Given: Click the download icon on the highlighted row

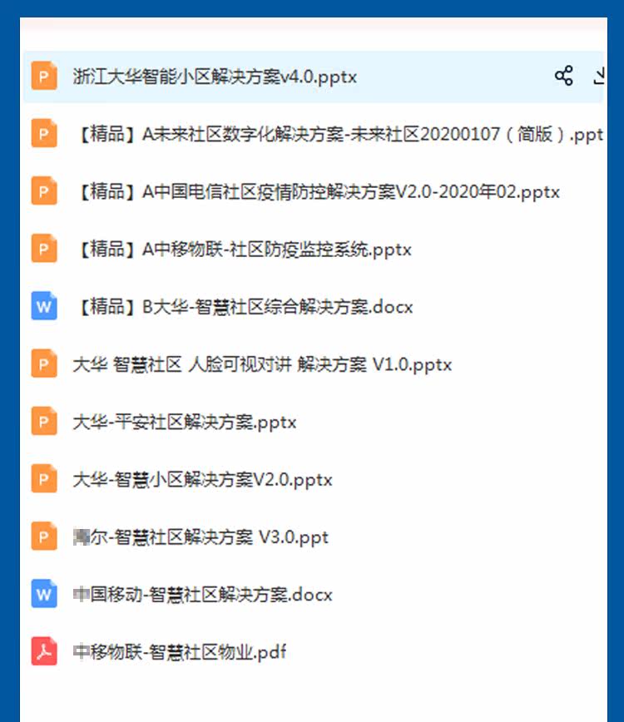Looking at the screenshot, I should (599, 76).
